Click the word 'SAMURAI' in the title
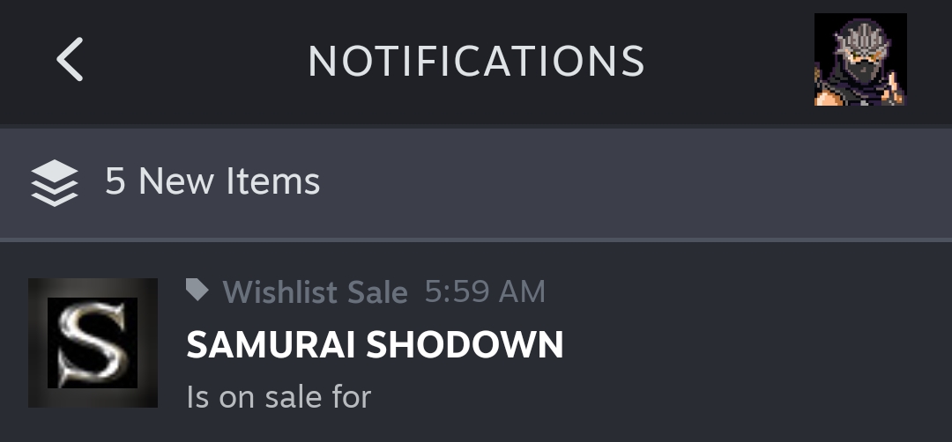 pyautogui.click(x=271, y=344)
